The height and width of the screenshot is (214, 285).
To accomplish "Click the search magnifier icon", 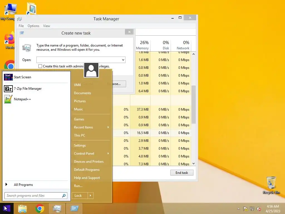I will click(64, 196).
